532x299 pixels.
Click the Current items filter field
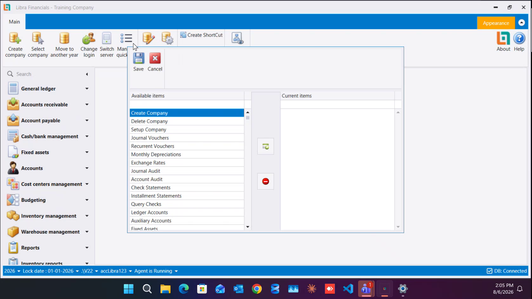pos(337,104)
